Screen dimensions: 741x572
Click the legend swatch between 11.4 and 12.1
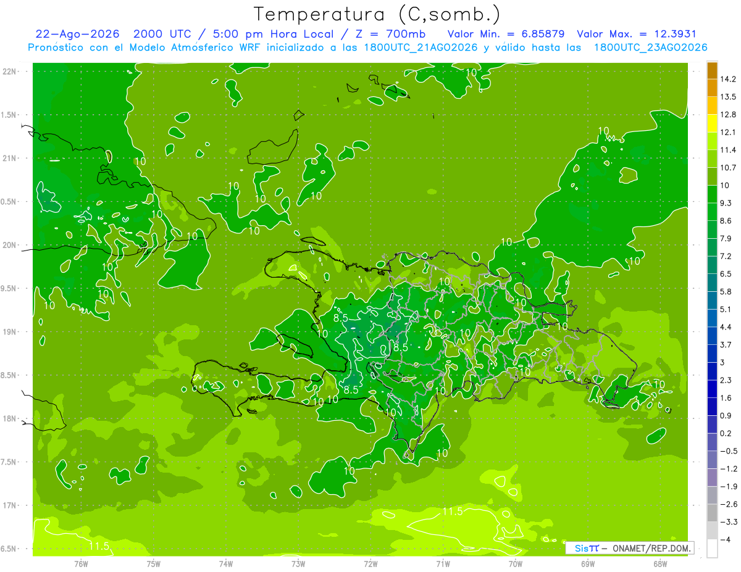click(x=712, y=141)
